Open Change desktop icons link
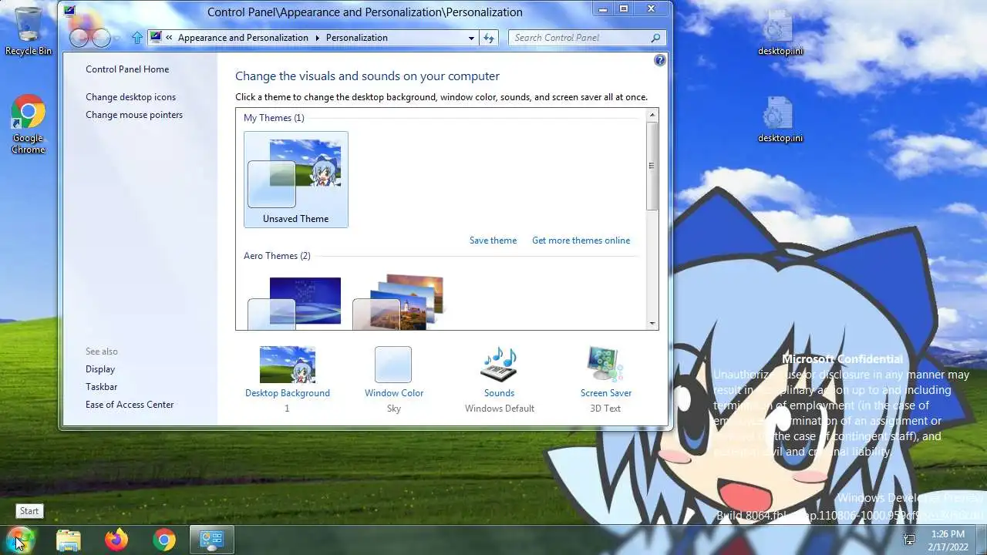Screen dimensions: 987x555 coord(130,96)
